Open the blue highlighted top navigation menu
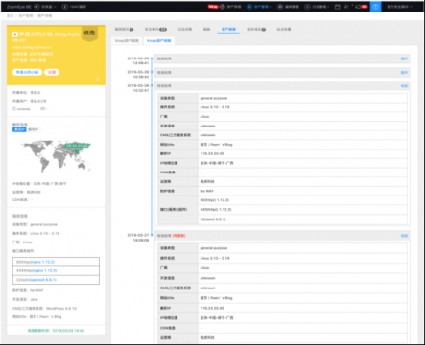This screenshot has width=425, height=345. click(x=259, y=7)
